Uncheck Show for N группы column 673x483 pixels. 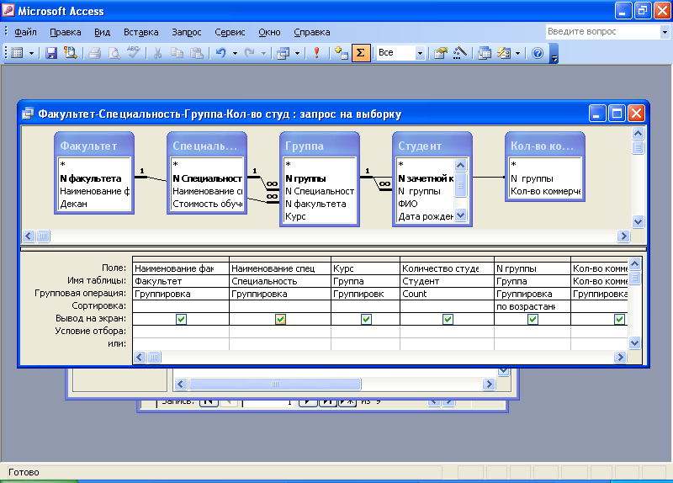coord(533,319)
